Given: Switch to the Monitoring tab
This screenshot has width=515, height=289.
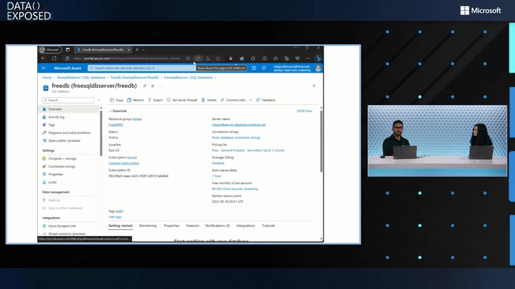Looking at the screenshot, I should pyautogui.click(x=148, y=226).
